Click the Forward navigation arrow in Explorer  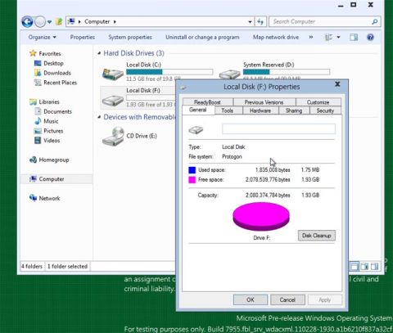[x=40, y=22]
